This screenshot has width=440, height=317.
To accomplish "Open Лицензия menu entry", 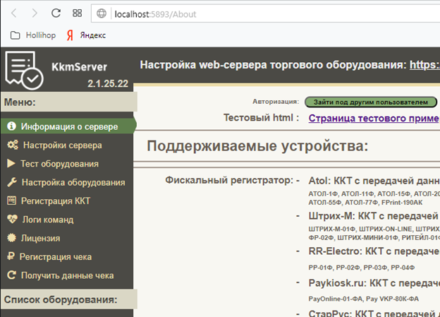I will coord(40,238).
